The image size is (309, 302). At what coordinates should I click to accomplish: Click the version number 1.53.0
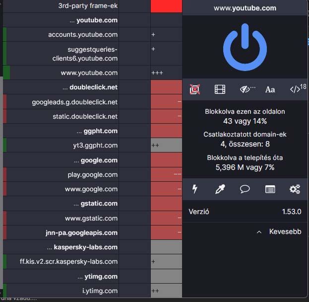click(292, 212)
